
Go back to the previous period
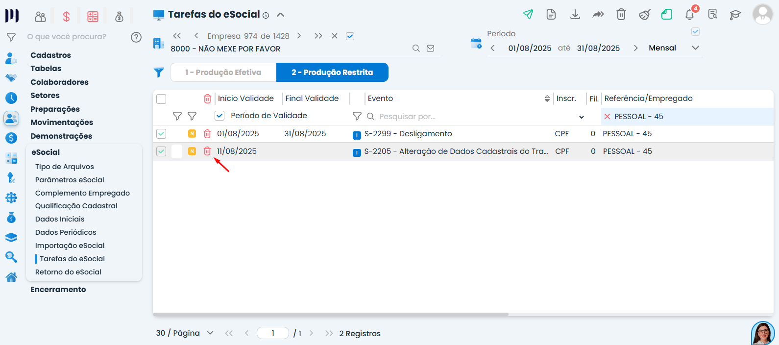point(492,48)
